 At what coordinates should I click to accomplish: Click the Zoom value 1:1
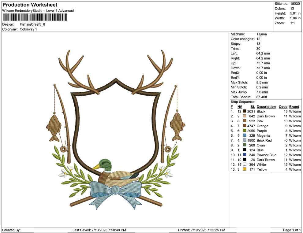click(x=292, y=23)
